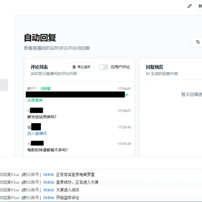The image size is (202, 202).
Task: Toggle the 仅用户评论 switch
Action: (x=104, y=67)
